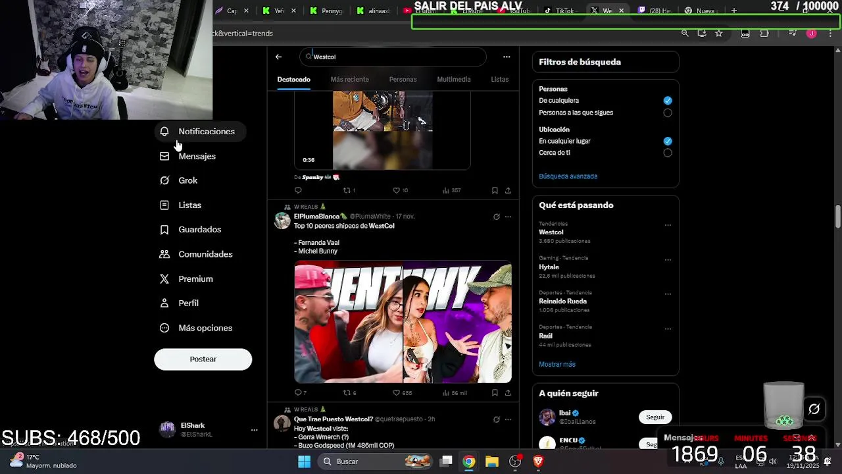Bookmark this page with browser star icon

719,33
